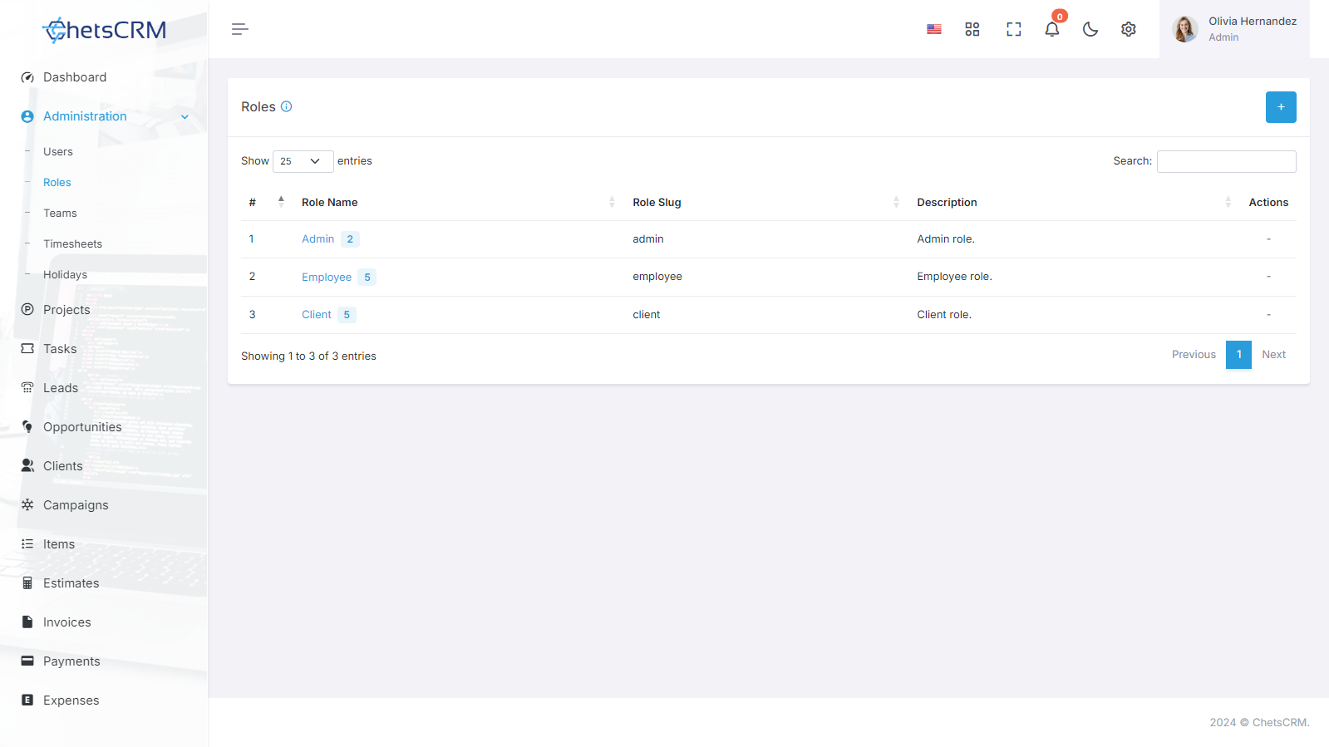Click the Roles info icon
The height and width of the screenshot is (747, 1329).
click(287, 106)
